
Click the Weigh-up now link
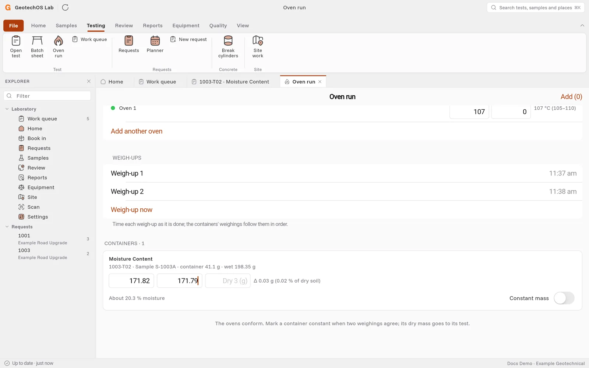131,210
